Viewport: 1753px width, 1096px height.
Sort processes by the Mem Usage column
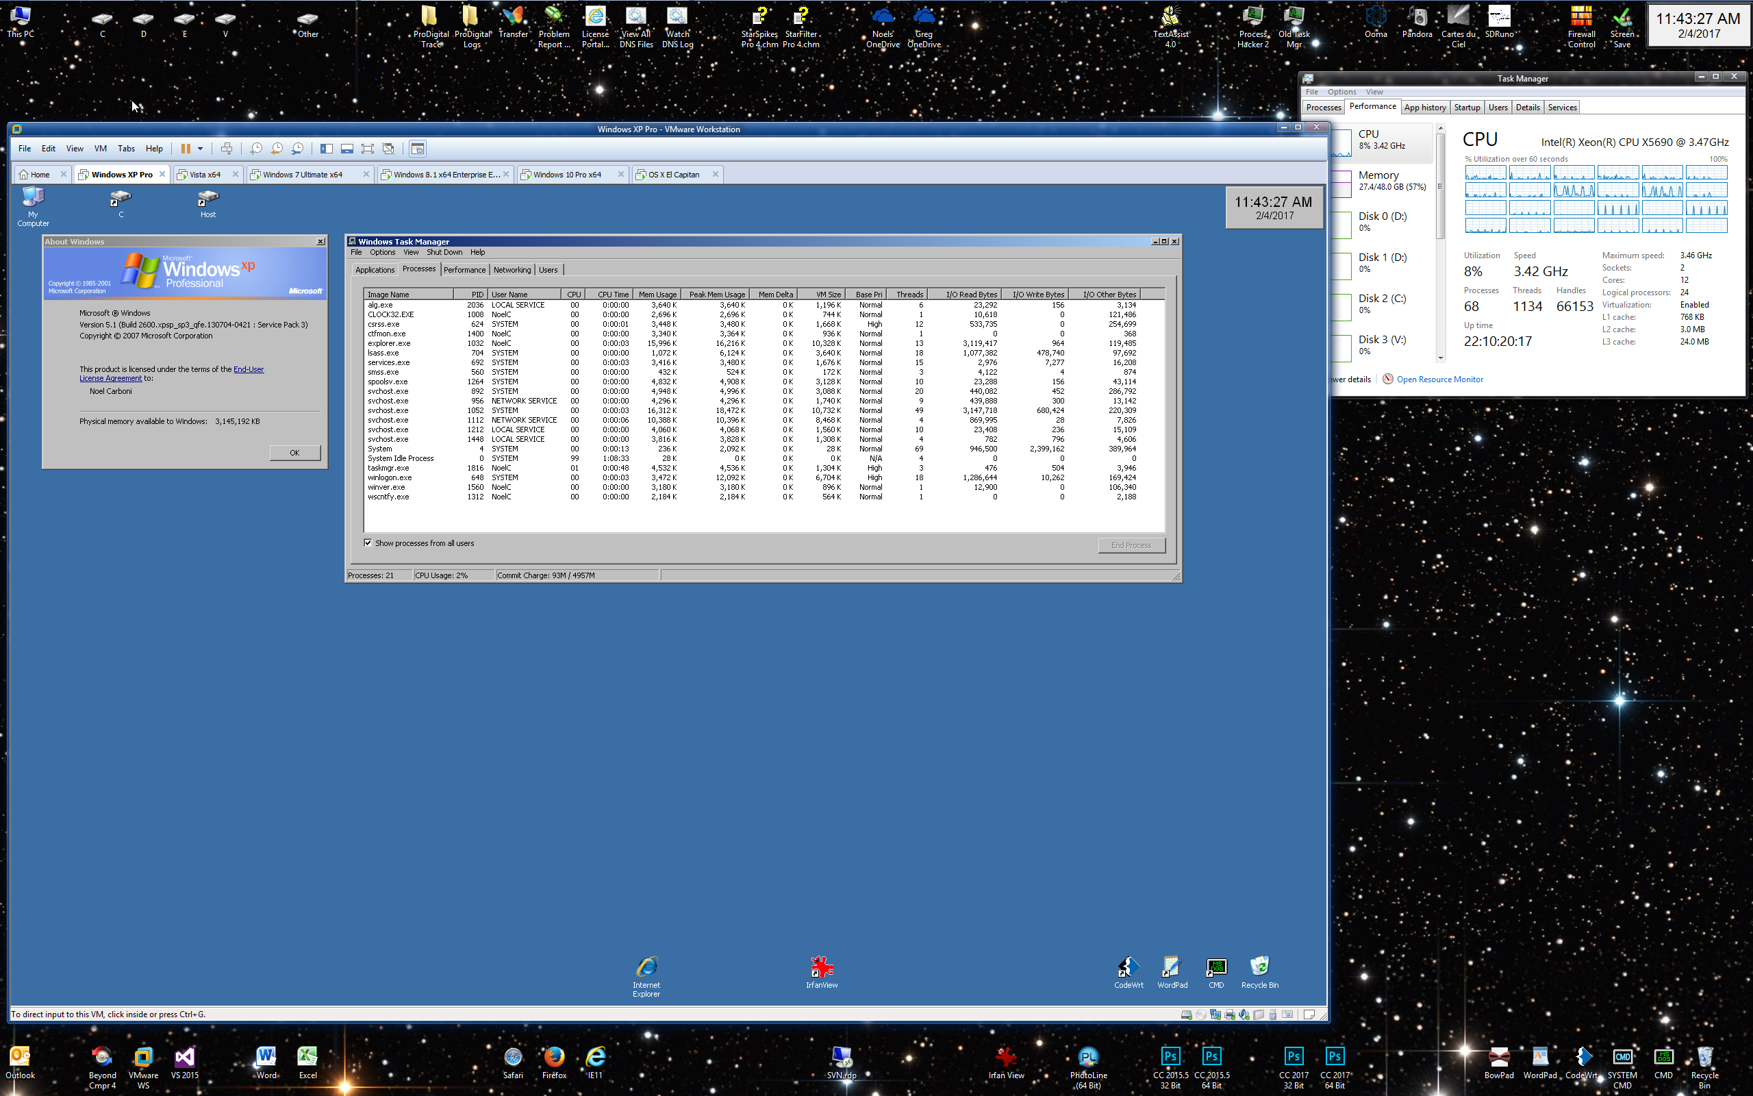pyautogui.click(x=657, y=295)
